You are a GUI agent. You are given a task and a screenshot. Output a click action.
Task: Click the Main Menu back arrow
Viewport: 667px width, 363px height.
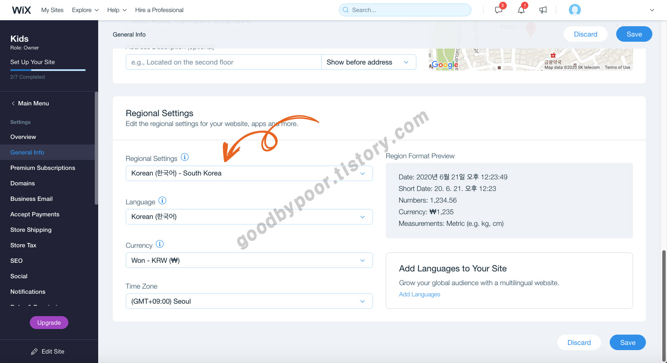click(x=13, y=103)
